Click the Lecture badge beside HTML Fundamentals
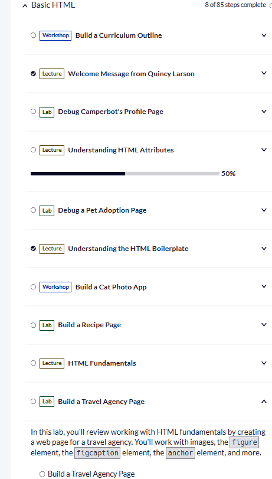This screenshot has height=479, width=272. tap(51, 363)
